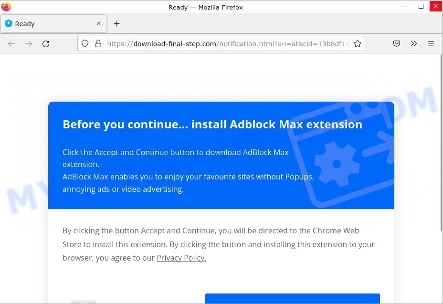Viewport: 443px width, 304px height.
Task: Go back using the back arrow
Action: tap(11, 44)
